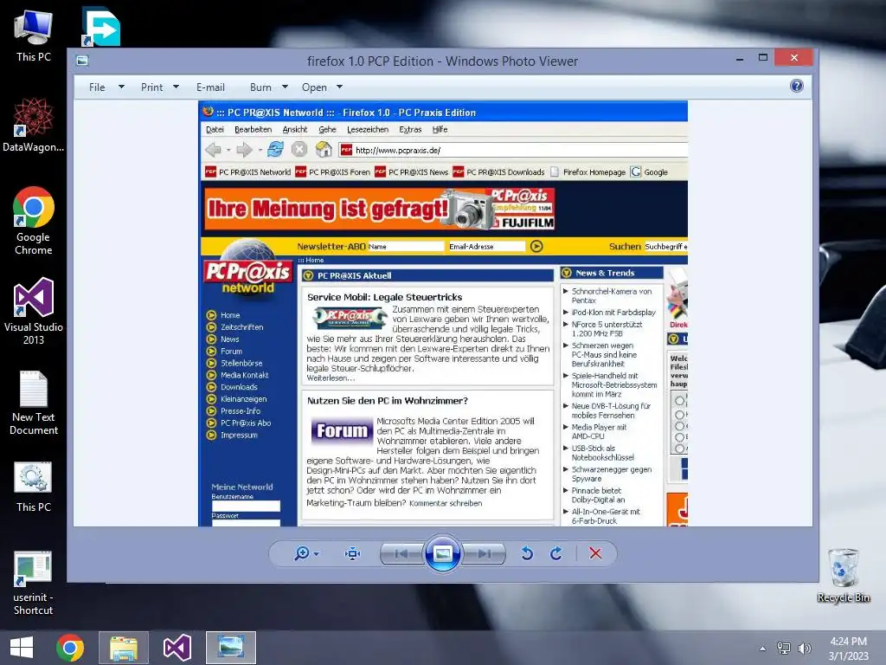Open the File dropdown menu
This screenshot has width=886, height=665.
[106, 87]
